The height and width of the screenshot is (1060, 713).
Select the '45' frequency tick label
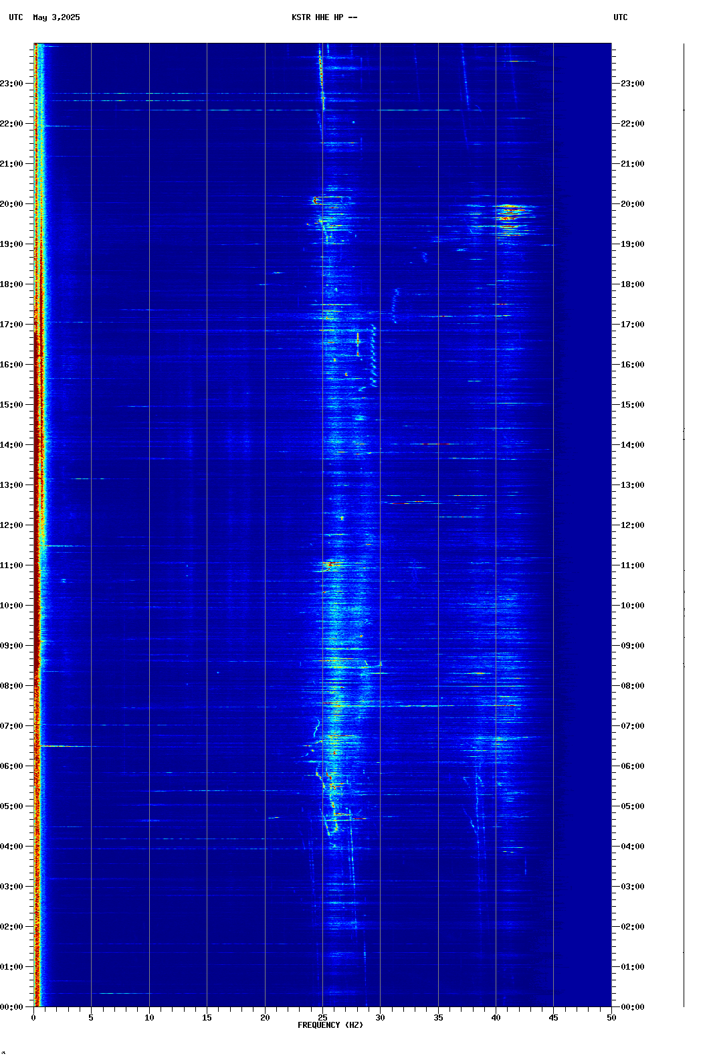553,1018
